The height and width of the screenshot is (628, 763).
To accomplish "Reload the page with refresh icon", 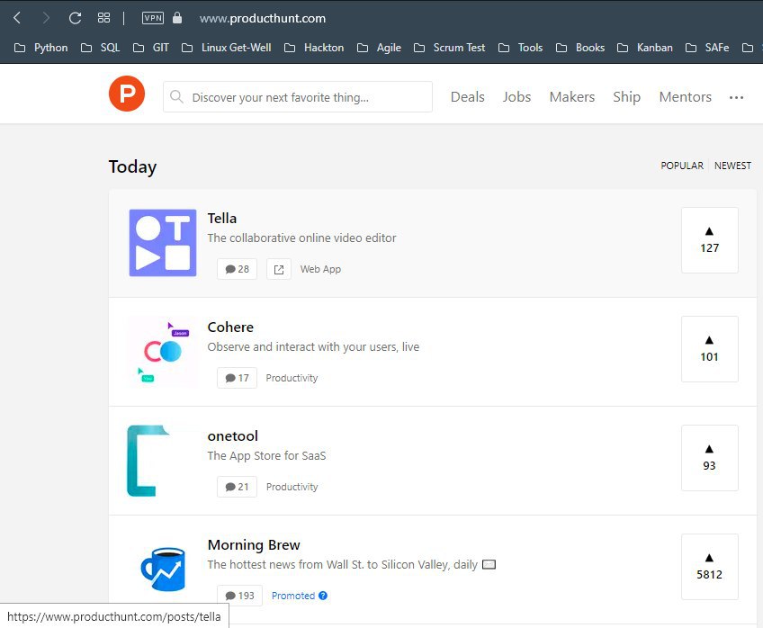I will (x=75, y=19).
